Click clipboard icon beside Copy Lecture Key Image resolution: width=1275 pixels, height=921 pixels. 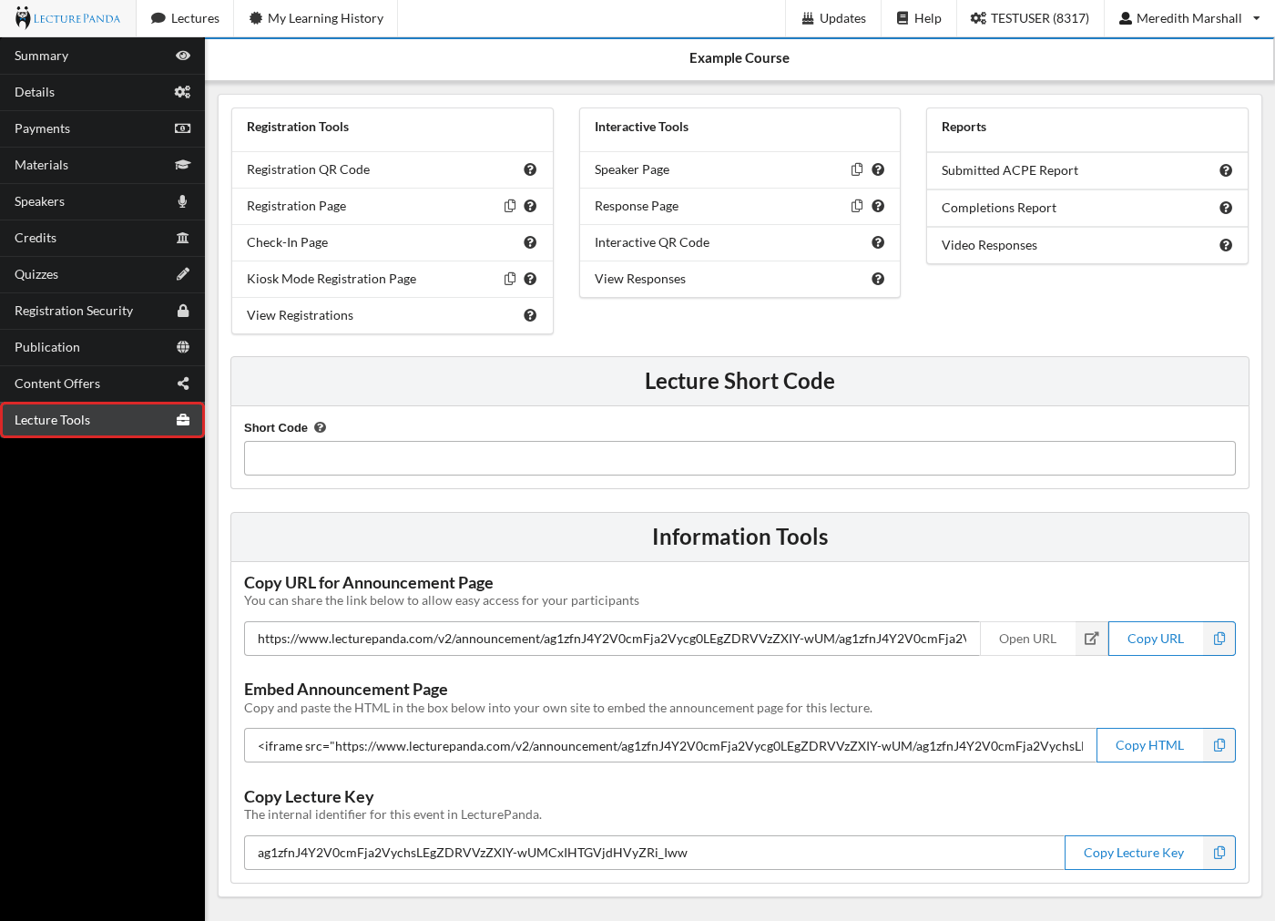pos(1219,853)
